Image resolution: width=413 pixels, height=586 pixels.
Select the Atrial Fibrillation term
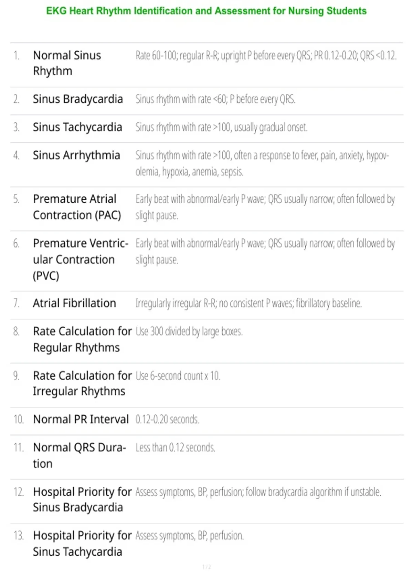[x=74, y=303]
